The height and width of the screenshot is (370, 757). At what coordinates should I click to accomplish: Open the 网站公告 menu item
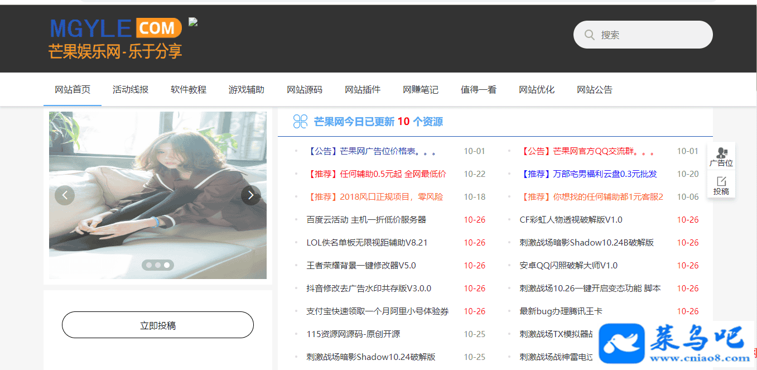click(x=595, y=89)
